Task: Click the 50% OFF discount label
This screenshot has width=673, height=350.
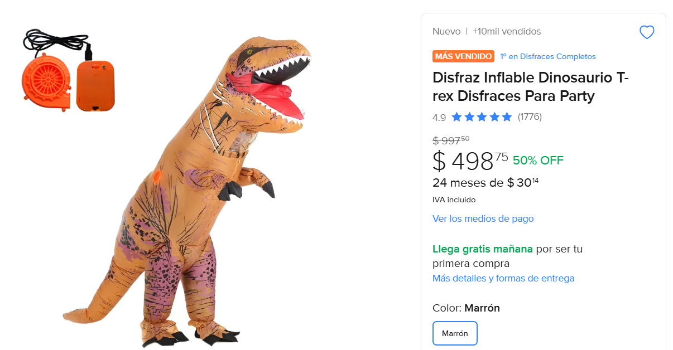Action: coord(537,160)
